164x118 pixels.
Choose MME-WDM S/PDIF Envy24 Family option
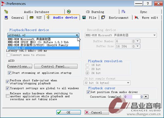tap(43, 45)
